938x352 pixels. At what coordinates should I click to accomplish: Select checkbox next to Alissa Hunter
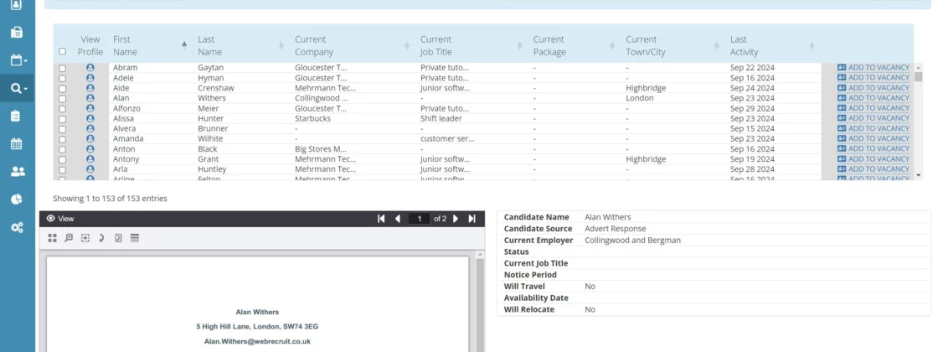point(62,119)
